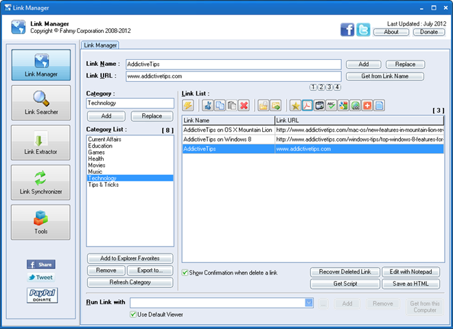
Task: Click the folder with document icon
Action: (264, 106)
